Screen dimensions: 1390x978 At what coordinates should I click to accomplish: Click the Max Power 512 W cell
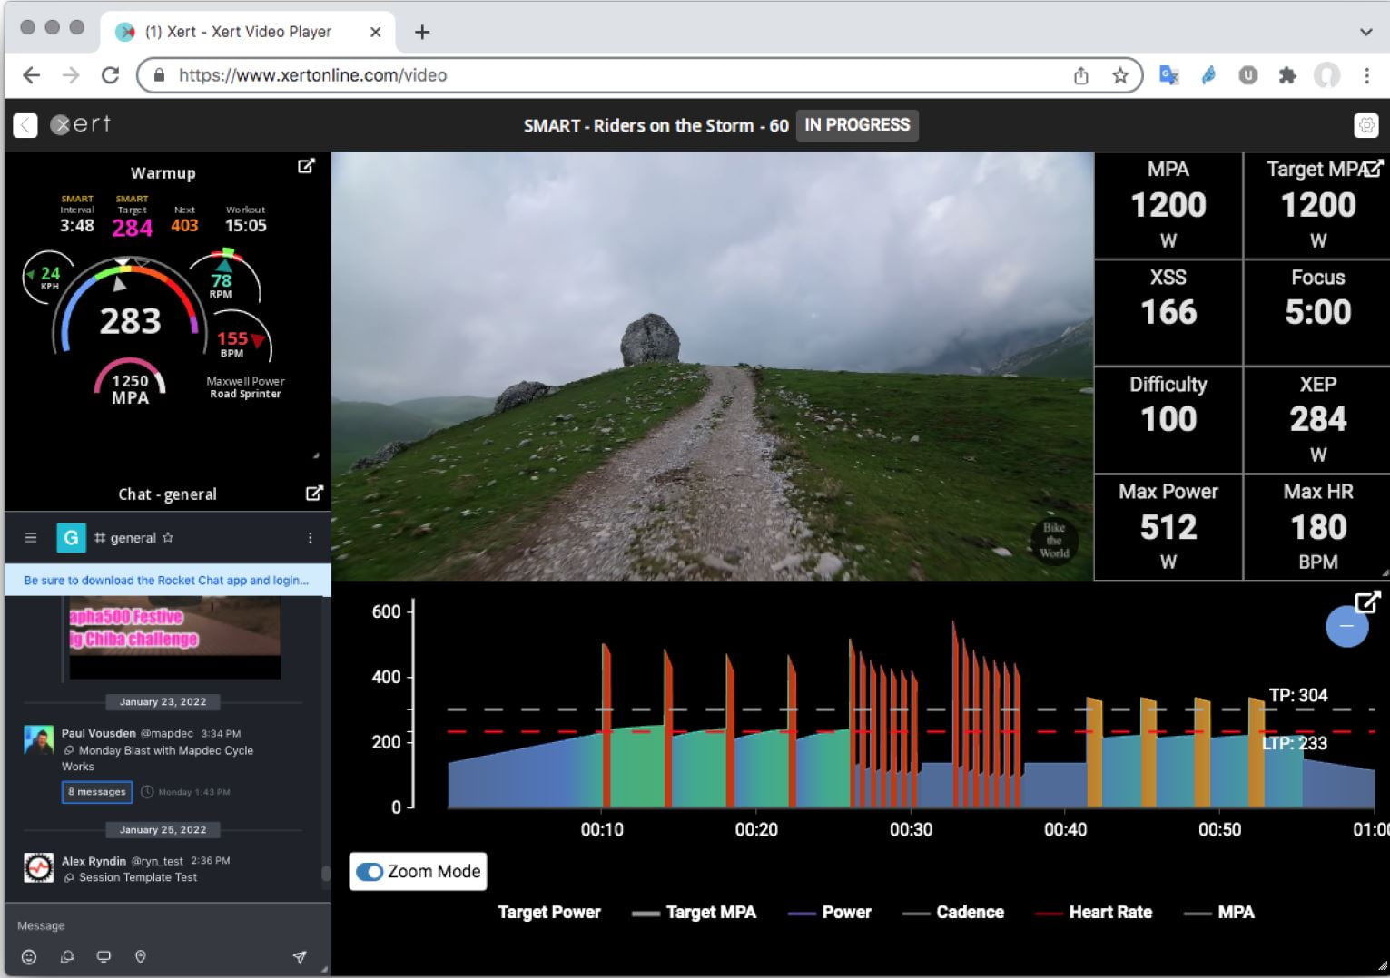click(x=1168, y=527)
